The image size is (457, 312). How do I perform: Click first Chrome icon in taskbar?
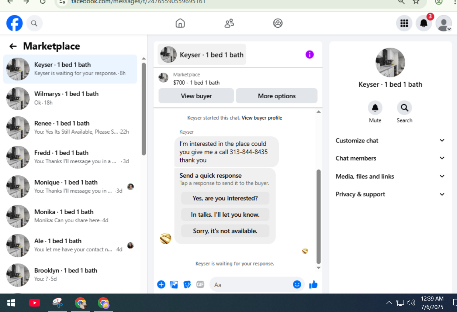(x=80, y=303)
